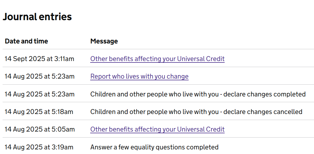Click the Message column header
The image size is (314, 154).
104,41
